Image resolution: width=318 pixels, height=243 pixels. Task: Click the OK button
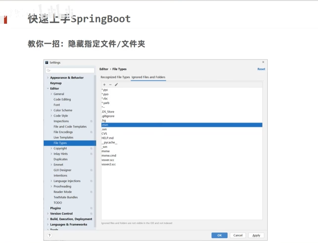pos(219,235)
